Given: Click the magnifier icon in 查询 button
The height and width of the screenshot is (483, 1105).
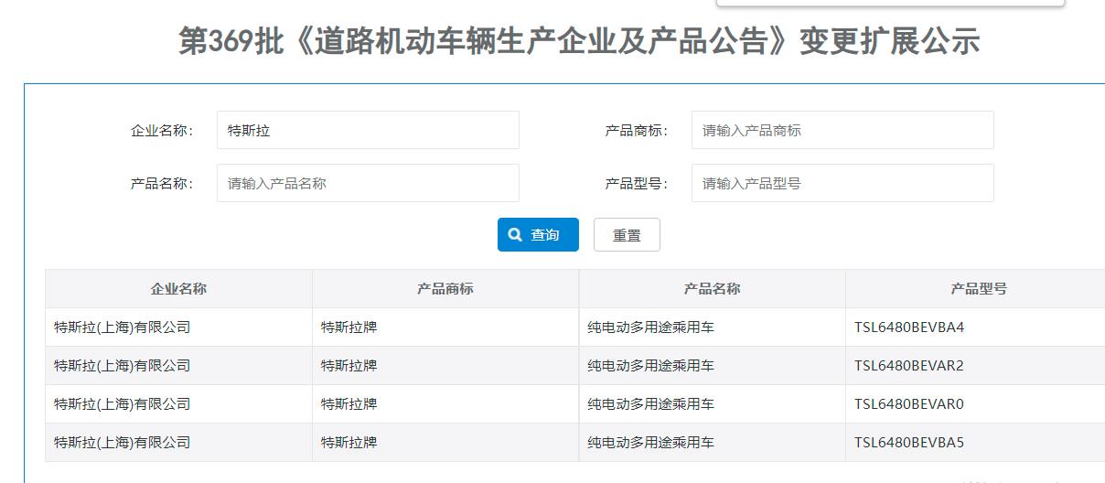Looking at the screenshot, I should point(515,235).
